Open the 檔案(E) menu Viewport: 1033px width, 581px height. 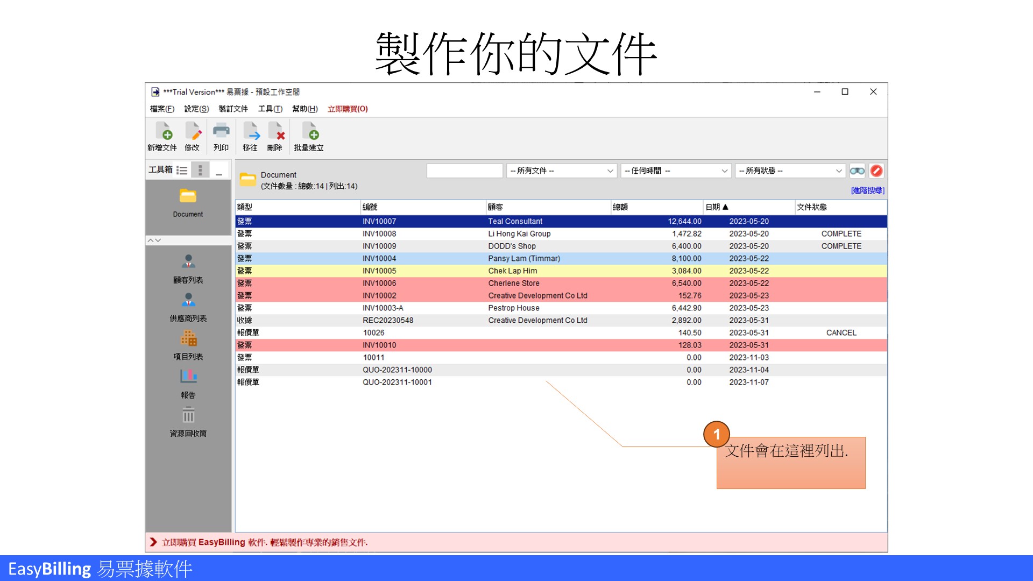click(x=160, y=109)
